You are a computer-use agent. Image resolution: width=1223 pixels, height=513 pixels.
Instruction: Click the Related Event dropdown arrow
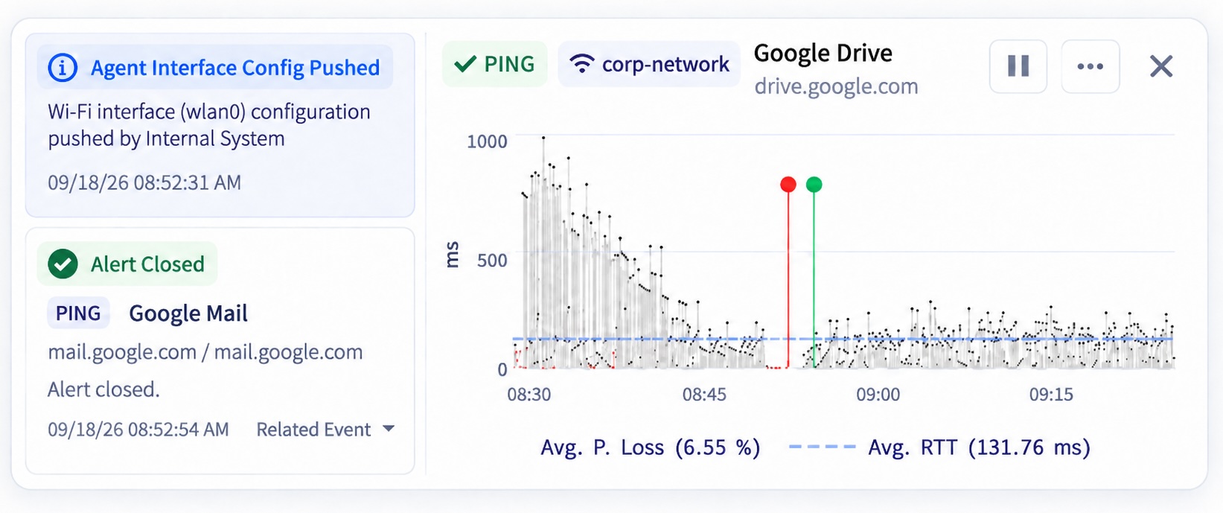click(x=388, y=429)
